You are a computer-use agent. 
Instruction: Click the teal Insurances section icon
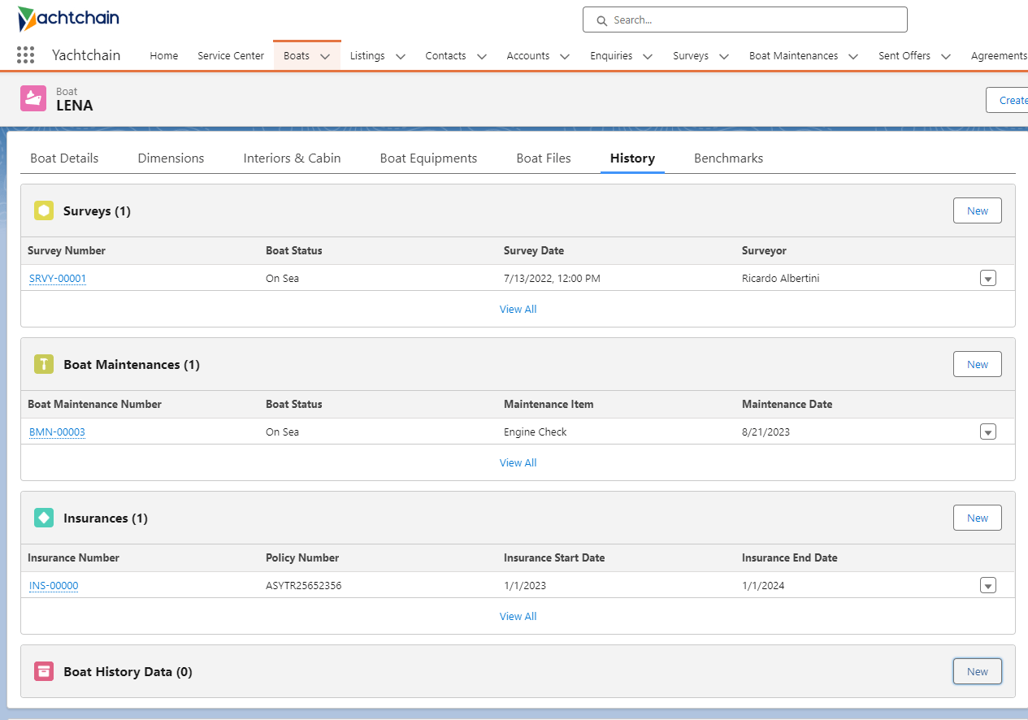click(x=44, y=518)
